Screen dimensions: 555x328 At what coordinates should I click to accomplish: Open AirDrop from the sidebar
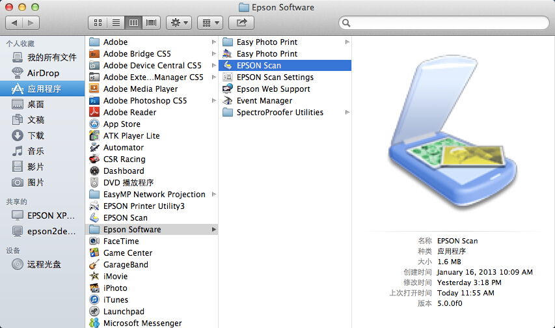[42, 73]
